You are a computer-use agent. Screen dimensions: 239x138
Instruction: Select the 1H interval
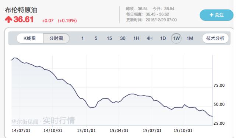click(136, 38)
